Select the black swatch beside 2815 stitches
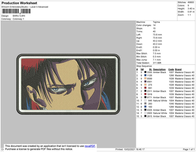Screen dimensions: 196x152 [x=145, y=116]
